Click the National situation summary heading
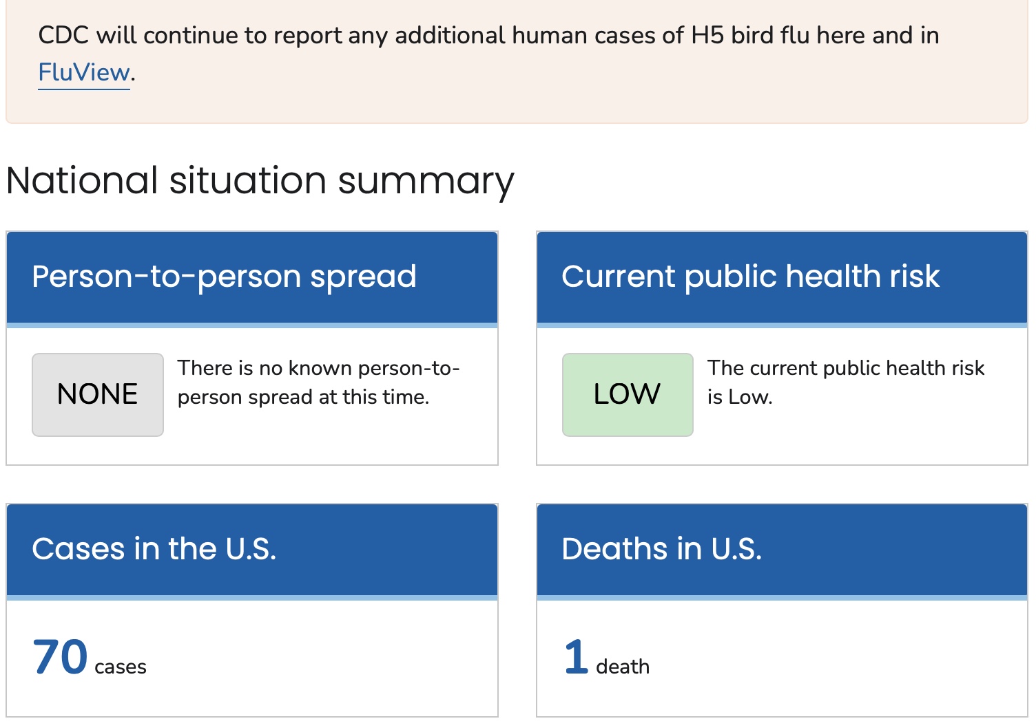 pos(260,181)
